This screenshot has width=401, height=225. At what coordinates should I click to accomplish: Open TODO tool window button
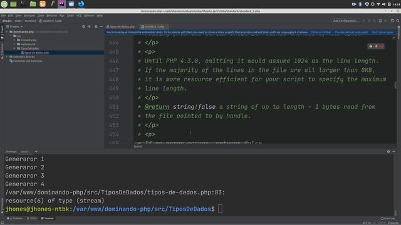coord(32,218)
